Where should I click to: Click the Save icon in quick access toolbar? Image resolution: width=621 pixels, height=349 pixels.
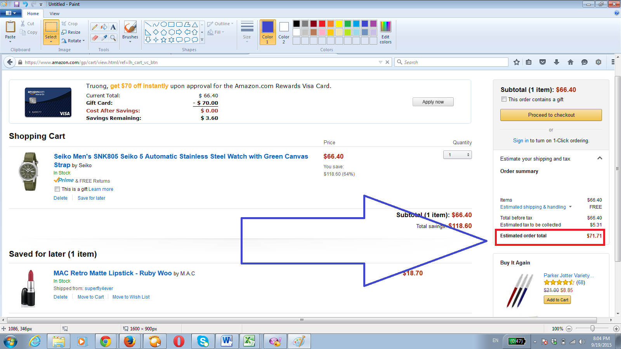tap(17, 4)
